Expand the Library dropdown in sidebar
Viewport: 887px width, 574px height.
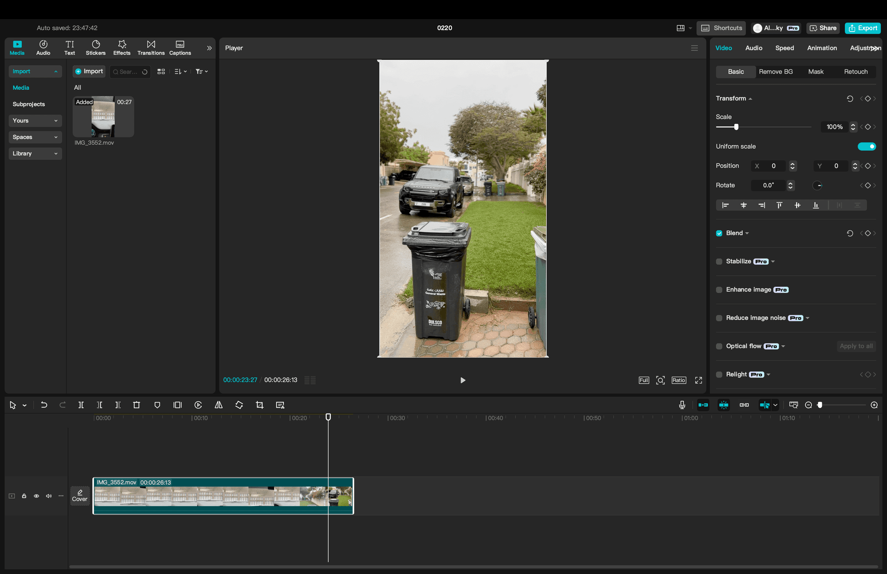coord(35,154)
